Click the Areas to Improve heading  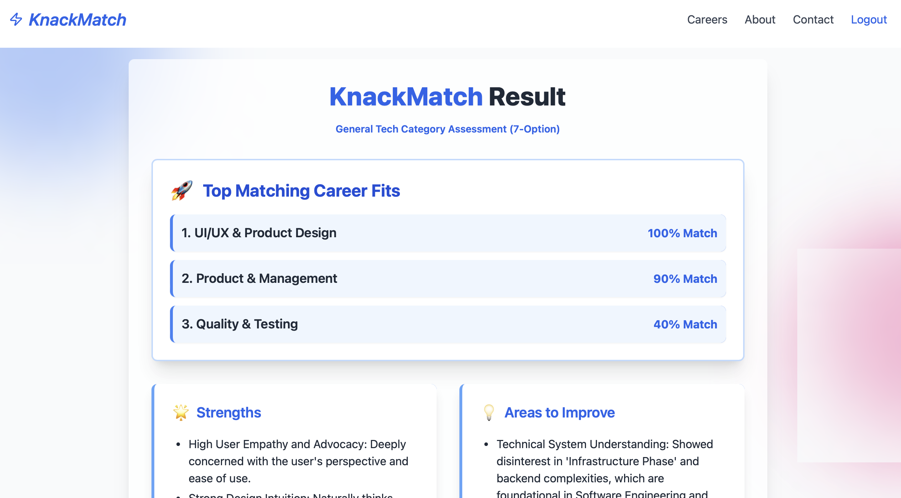point(560,413)
